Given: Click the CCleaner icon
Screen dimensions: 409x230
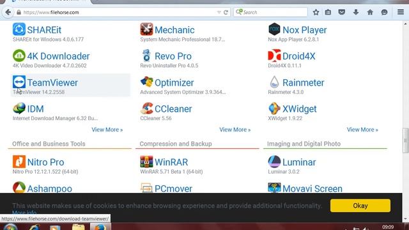Looking at the screenshot, I should 146,108.
